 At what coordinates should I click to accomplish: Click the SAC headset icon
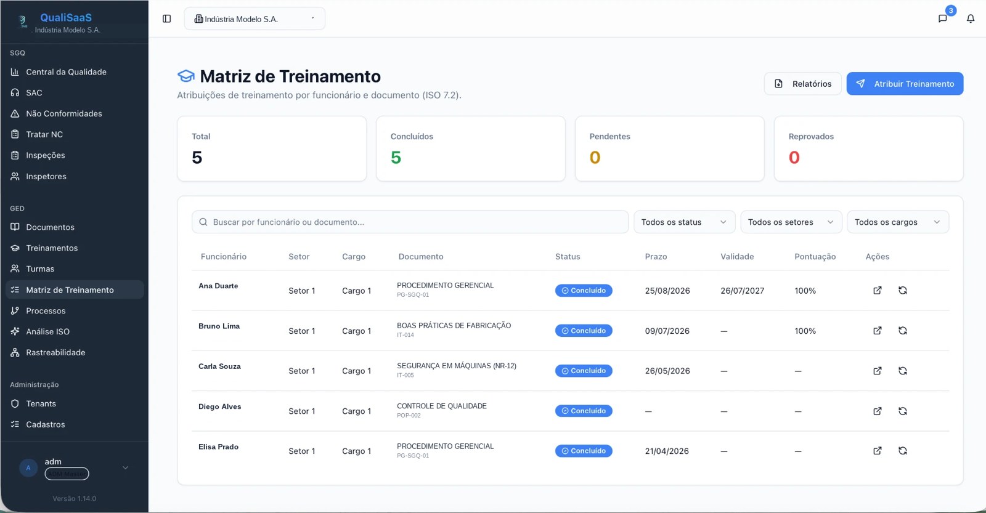(15, 92)
